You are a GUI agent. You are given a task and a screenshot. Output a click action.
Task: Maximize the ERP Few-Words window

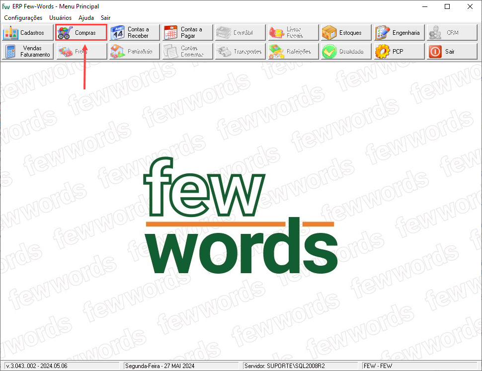coord(447,6)
